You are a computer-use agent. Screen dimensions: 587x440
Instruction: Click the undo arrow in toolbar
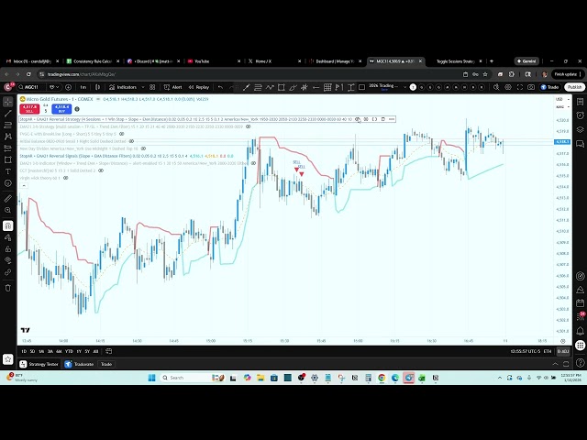tap(220, 87)
